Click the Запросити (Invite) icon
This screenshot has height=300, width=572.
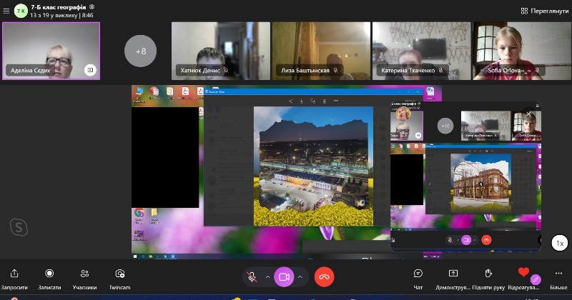14,274
